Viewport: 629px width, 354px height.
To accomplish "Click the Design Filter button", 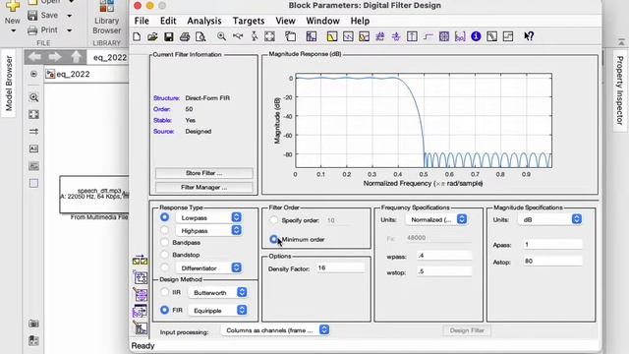I will point(467,330).
